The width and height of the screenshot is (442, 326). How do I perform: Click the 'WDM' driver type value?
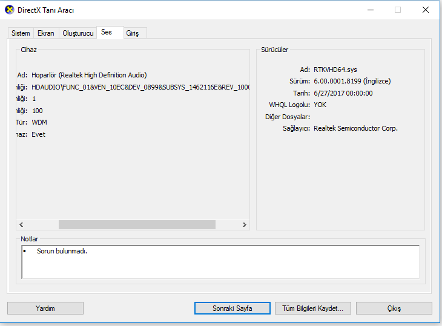coord(39,122)
